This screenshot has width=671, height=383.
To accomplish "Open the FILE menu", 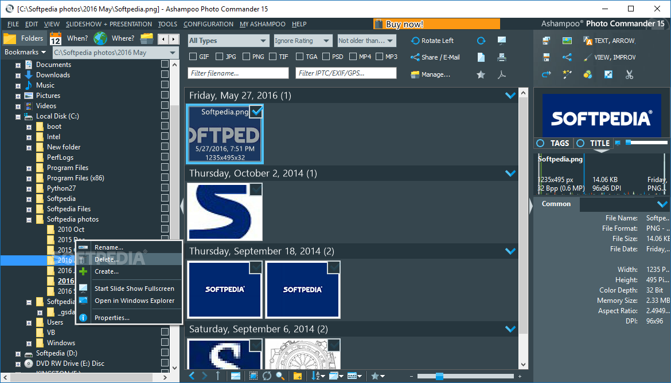I will coord(13,24).
